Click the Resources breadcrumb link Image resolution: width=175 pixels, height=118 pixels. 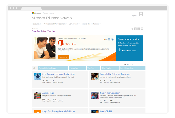(35, 29)
